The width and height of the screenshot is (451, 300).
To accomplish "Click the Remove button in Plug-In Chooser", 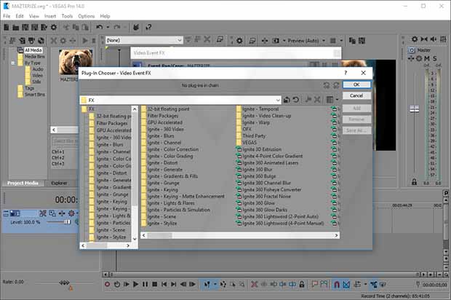I will (356, 119).
